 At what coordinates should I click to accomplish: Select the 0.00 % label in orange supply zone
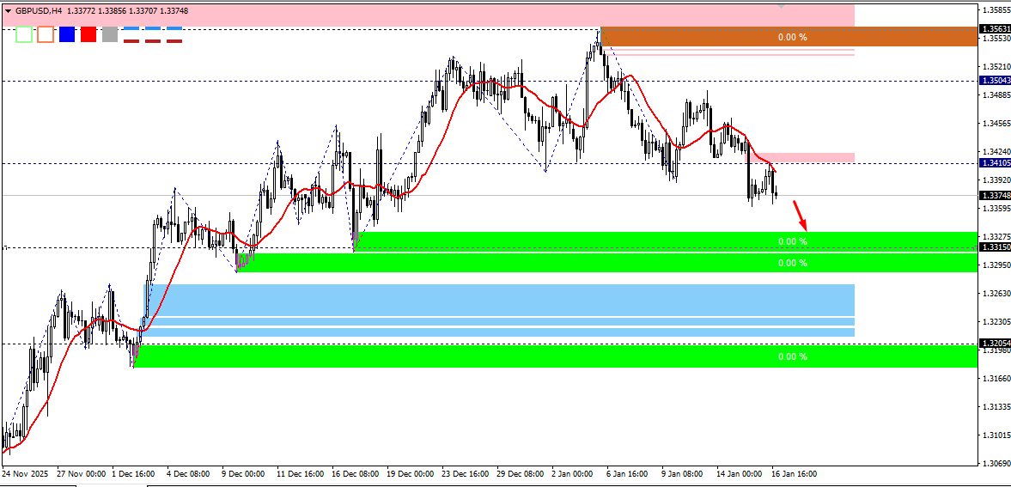click(x=793, y=38)
